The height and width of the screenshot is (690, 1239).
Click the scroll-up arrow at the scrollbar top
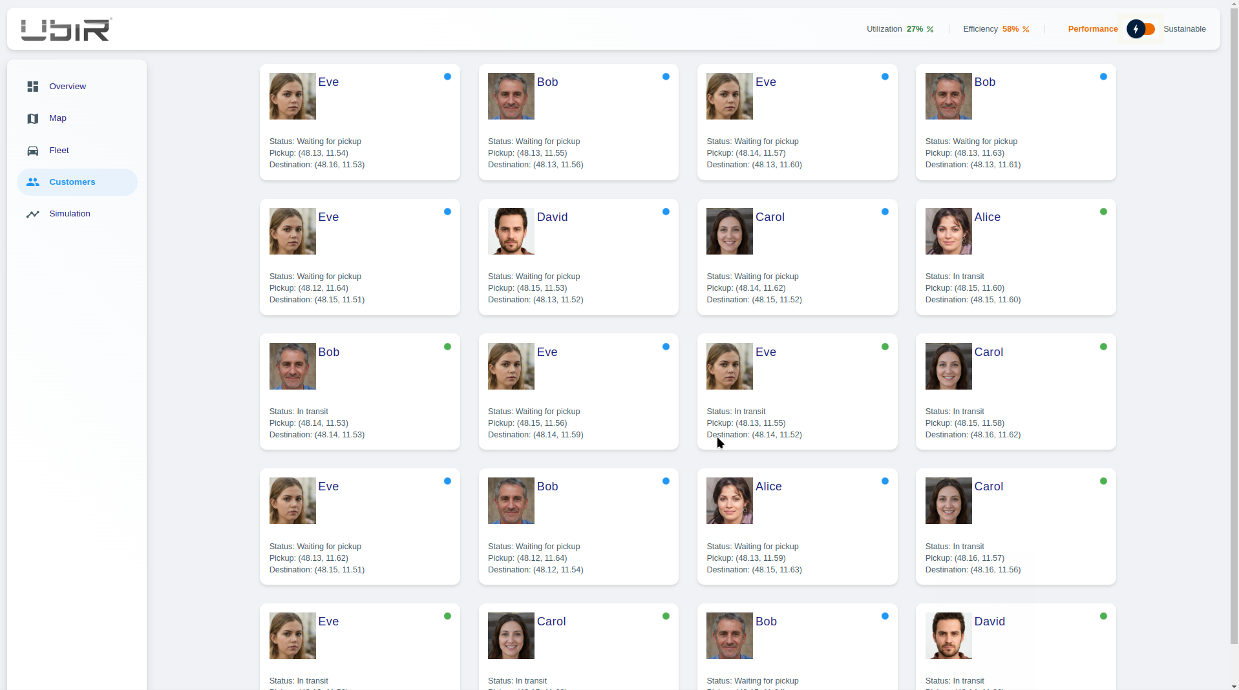(1234, 4)
